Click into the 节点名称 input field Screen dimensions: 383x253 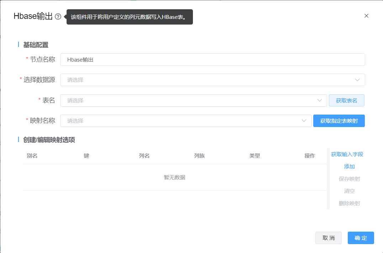point(213,60)
